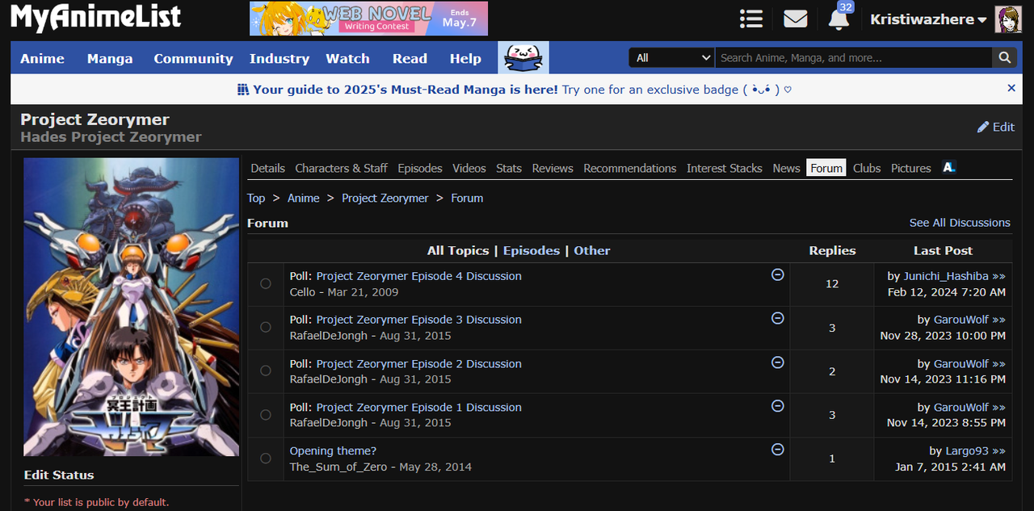Select radio for Episode 3 Discussion topic

click(x=266, y=327)
